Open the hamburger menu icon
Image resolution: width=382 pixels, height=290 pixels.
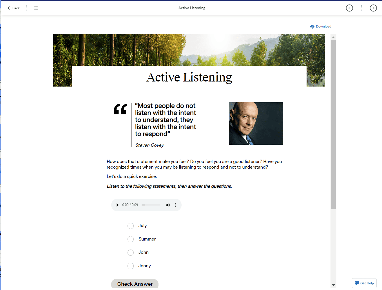(x=36, y=8)
